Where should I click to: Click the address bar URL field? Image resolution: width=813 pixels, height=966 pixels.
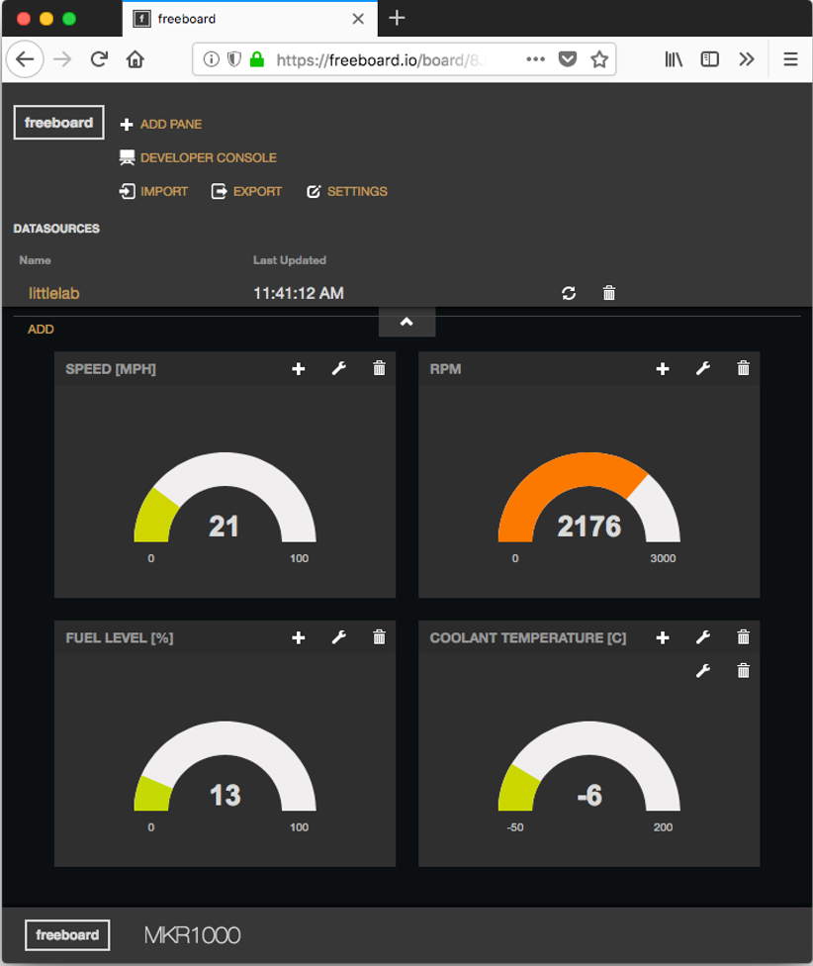pos(396,58)
